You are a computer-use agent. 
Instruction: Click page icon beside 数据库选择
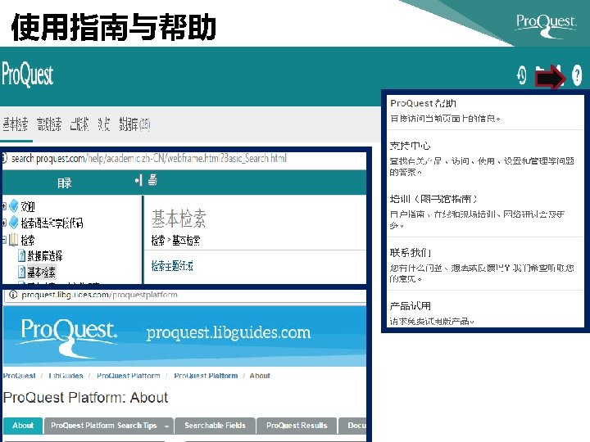22,256
